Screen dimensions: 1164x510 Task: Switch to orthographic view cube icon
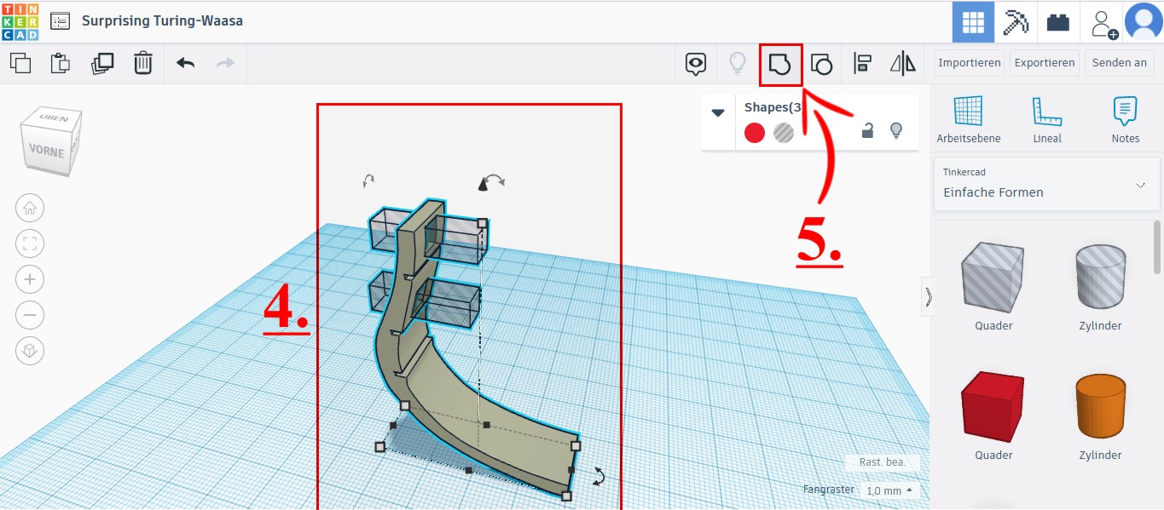pyautogui.click(x=30, y=350)
